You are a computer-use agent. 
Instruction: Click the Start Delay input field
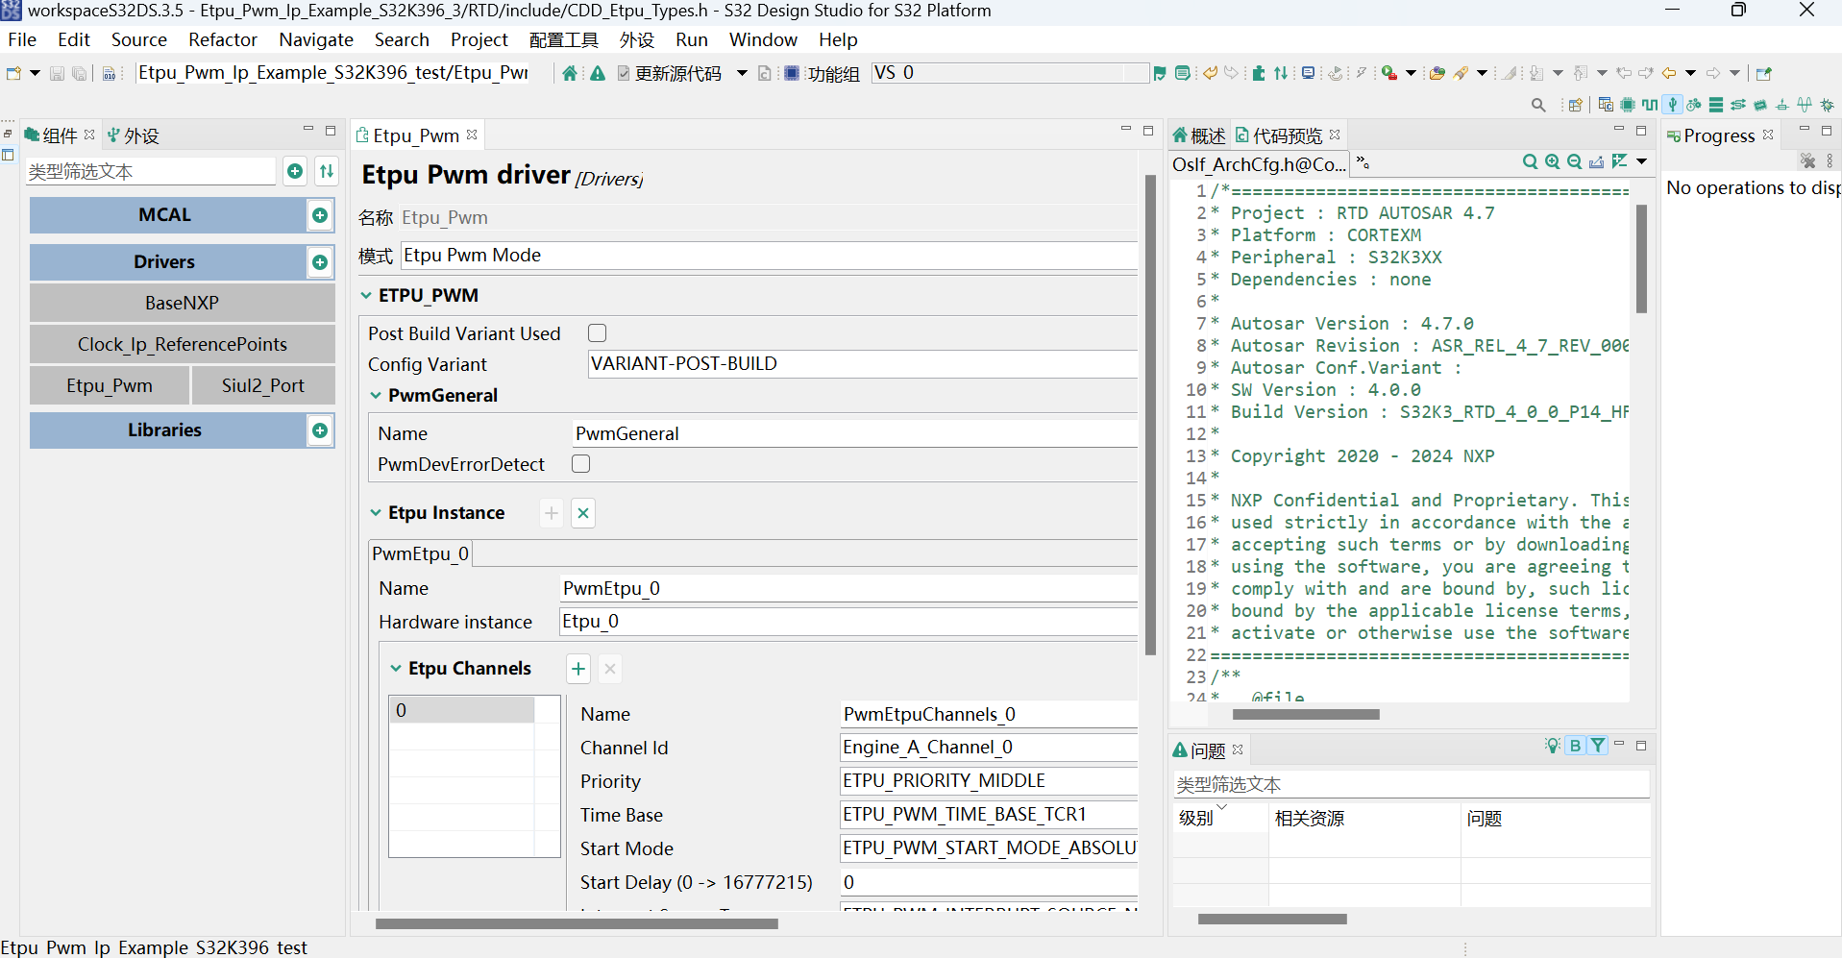tap(988, 882)
